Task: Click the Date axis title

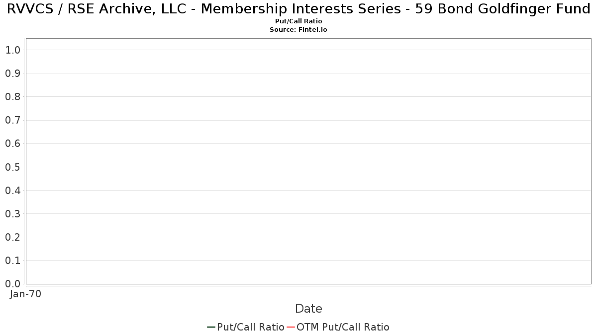Action: coord(308,309)
